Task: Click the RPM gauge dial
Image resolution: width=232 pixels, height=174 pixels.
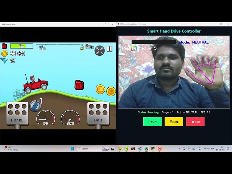Action: click(x=46, y=117)
